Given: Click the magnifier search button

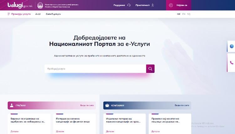Looking at the screenshot, I should (150, 69).
